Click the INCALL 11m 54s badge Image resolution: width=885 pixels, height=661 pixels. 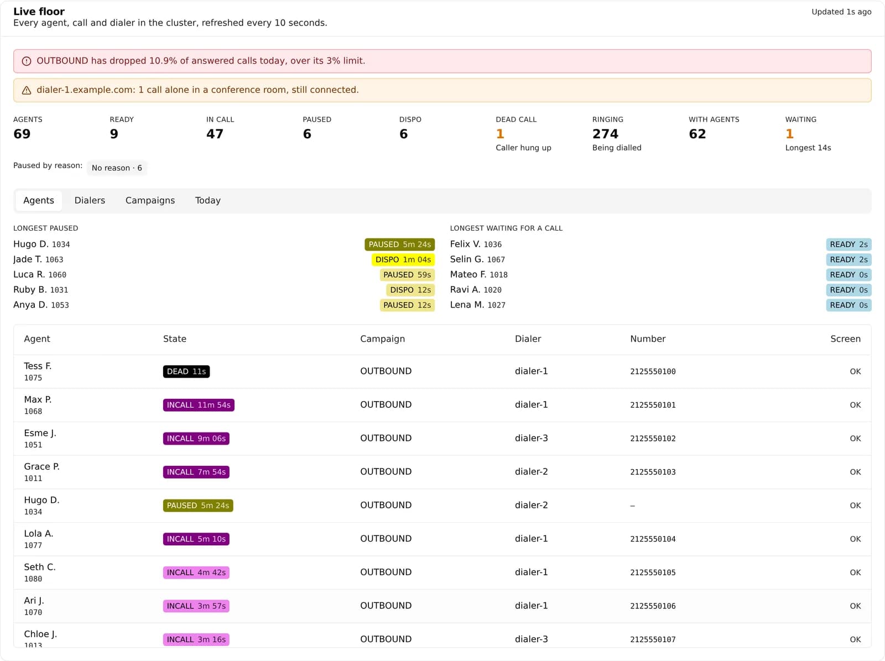(199, 405)
